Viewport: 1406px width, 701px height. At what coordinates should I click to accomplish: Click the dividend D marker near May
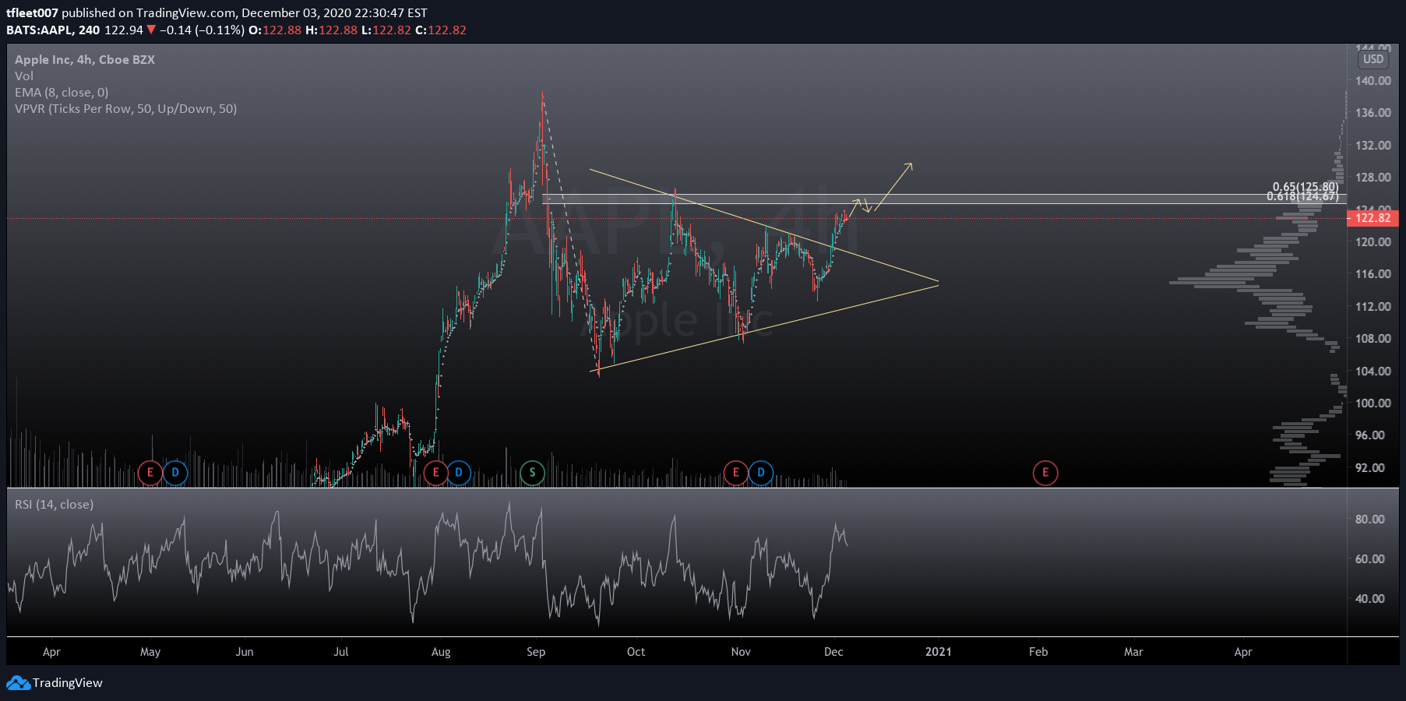(x=175, y=473)
